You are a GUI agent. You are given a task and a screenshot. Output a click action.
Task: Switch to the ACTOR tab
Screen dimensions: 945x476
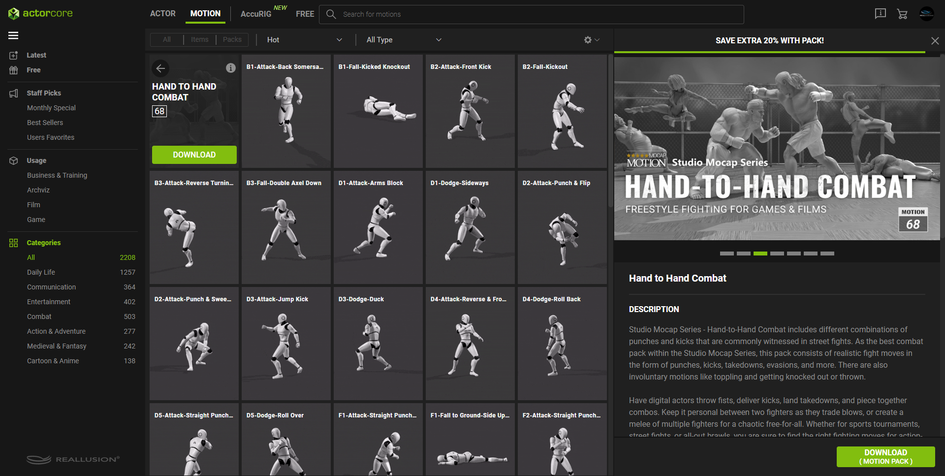pos(162,14)
